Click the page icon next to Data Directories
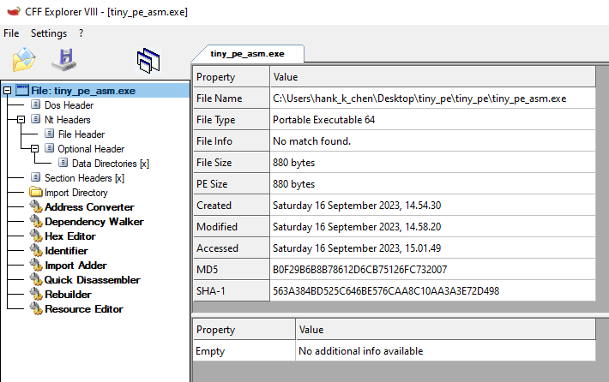Image resolution: width=609 pixels, height=382 pixels. pyautogui.click(x=63, y=163)
